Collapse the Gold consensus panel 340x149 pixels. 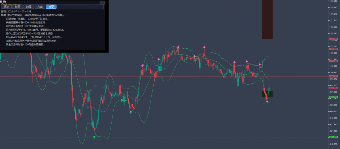pyautogui.click(x=102, y=3)
